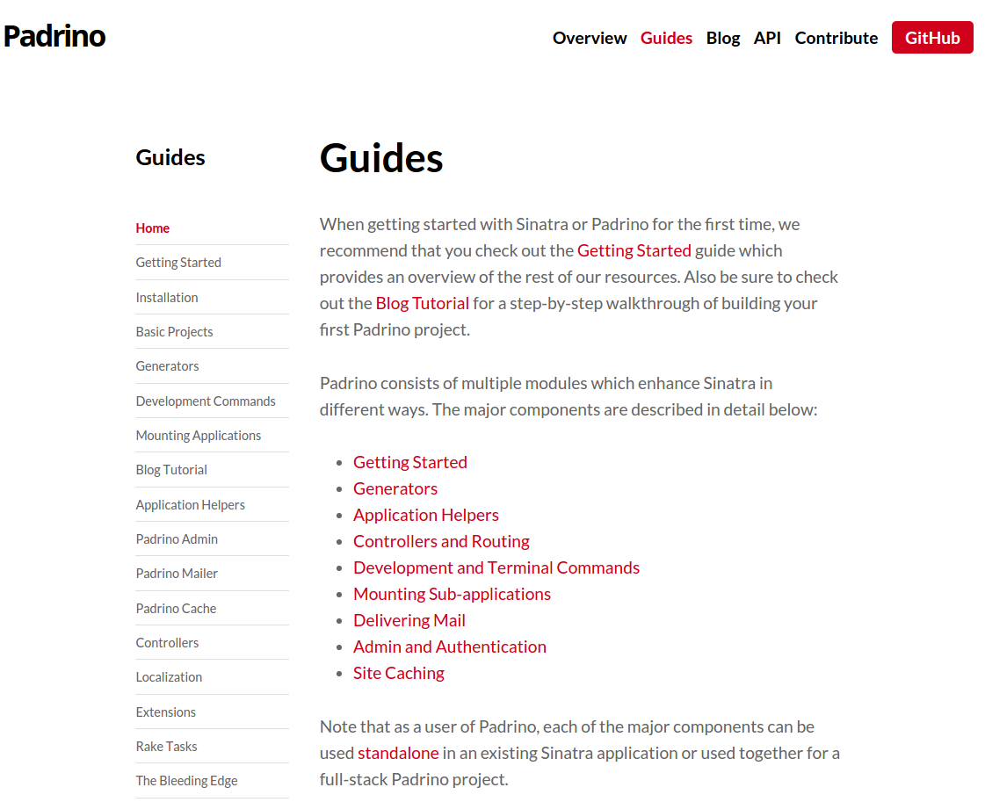The width and height of the screenshot is (985, 802).
Task: Select Home in the sidebar
Action: [x=152, y=228]
